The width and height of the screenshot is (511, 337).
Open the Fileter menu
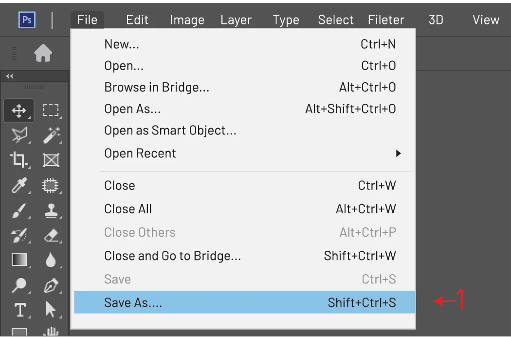click(x=386, y=20)
